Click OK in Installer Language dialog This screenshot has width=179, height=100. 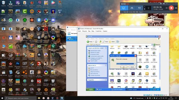click(x=124, y=67)
